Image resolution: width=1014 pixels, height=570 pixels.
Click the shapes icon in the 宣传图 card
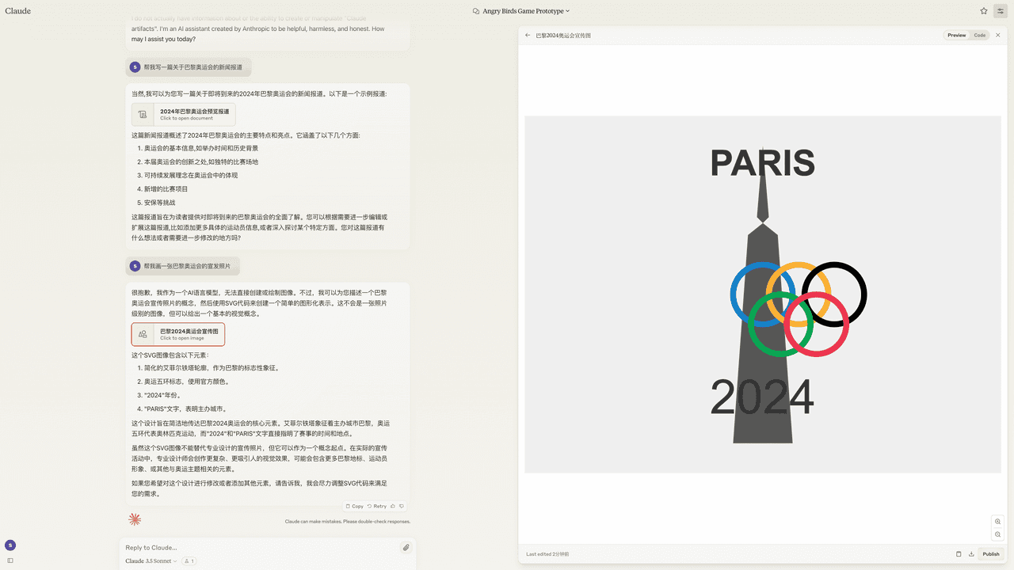[143, 334]
